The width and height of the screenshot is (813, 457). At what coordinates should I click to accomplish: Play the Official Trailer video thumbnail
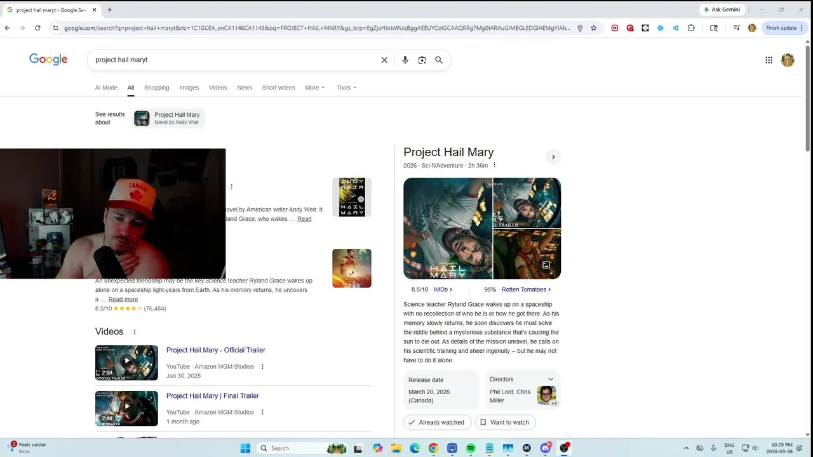pyautogui.click(x=126, y=363)
